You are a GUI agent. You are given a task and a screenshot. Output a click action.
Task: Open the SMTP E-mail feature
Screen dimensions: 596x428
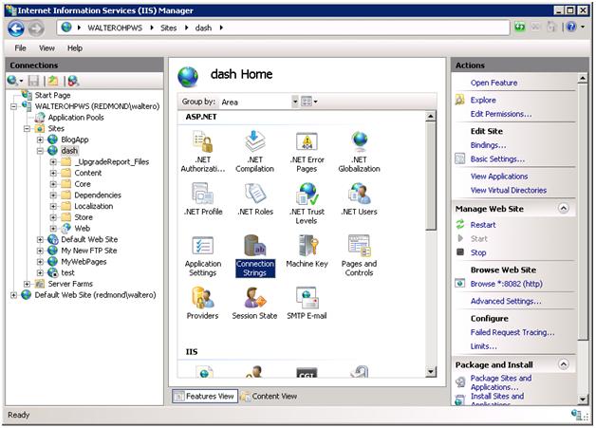tap(307, 304)
